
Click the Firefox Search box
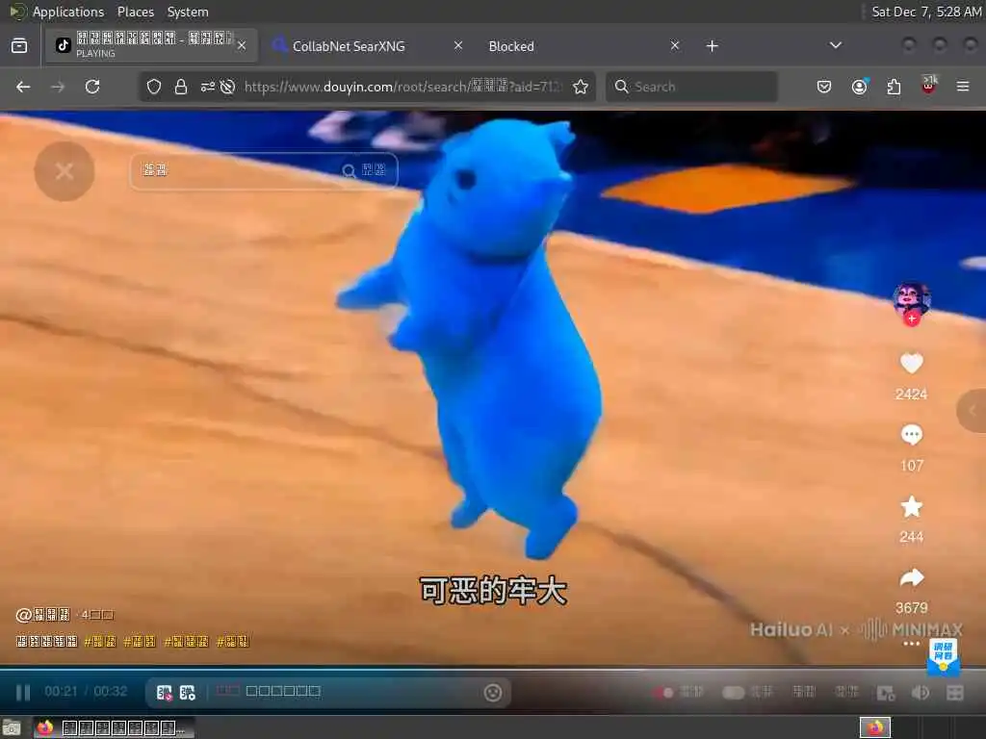coord(691,87)
